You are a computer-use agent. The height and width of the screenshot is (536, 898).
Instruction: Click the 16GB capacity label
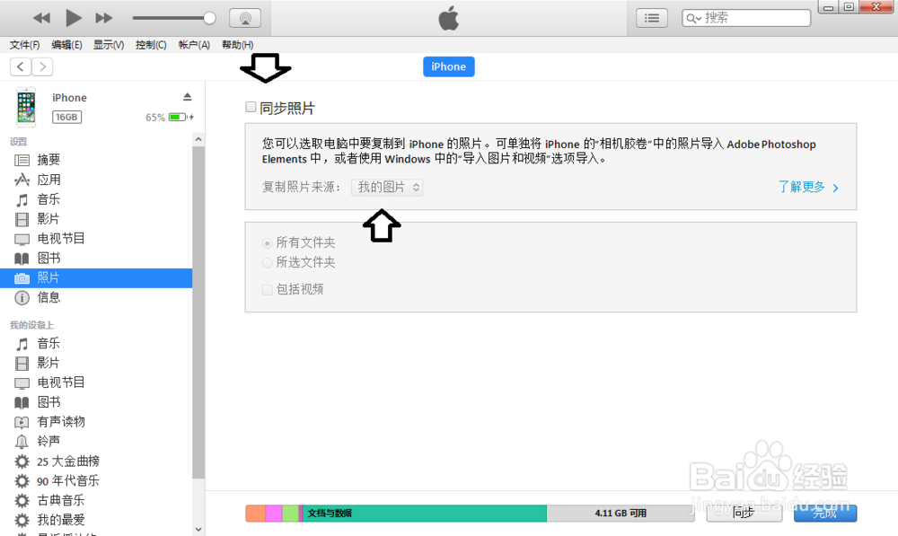(x=67, y=117)
